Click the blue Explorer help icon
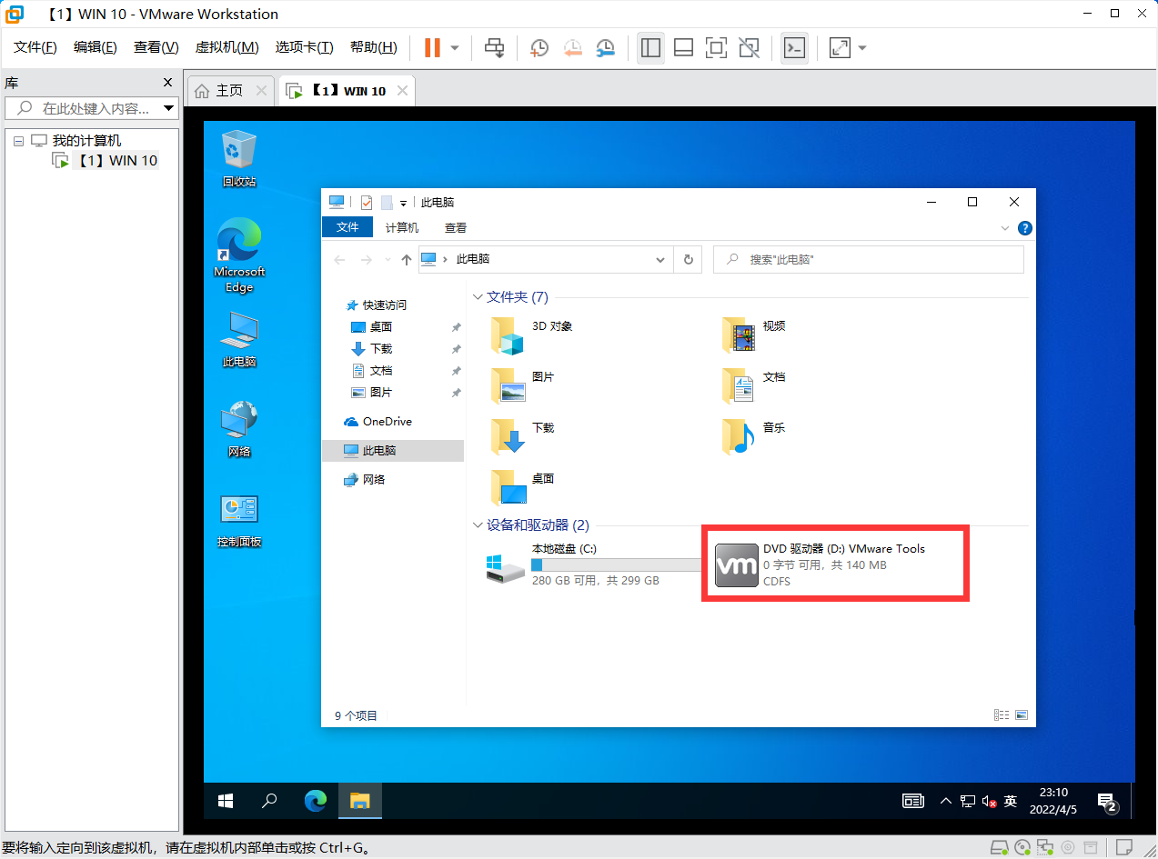Screen dimensions: 1158x859 [1024, 228]
